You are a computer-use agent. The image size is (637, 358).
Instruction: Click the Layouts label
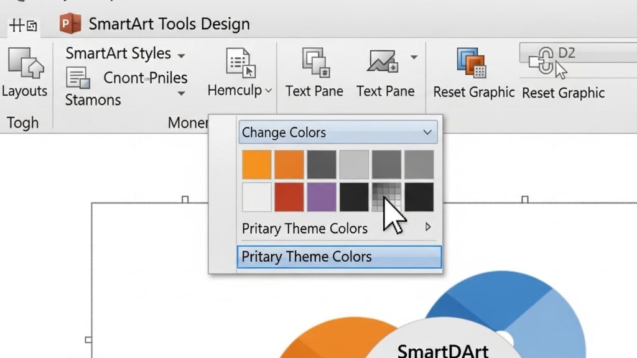(x=24, y=91)
